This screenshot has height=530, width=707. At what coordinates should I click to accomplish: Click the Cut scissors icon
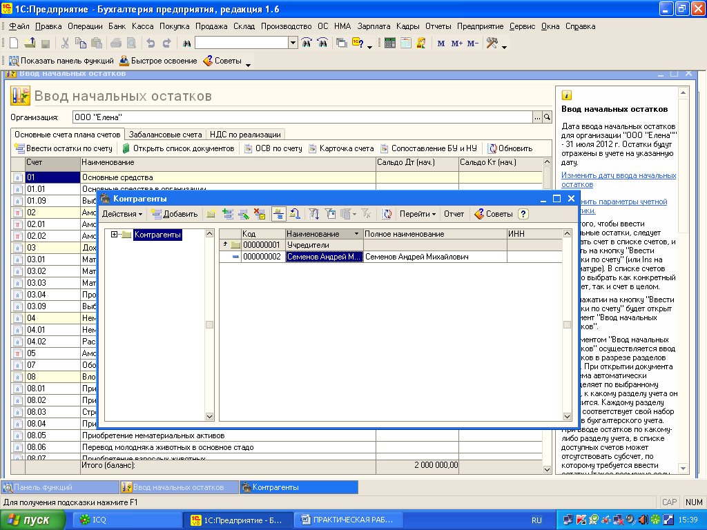[65, 43]
